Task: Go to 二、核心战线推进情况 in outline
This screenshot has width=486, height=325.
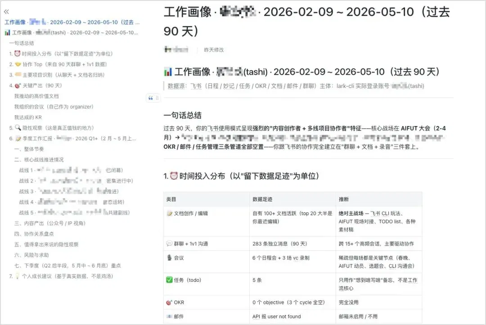Action: coord(39,160)
